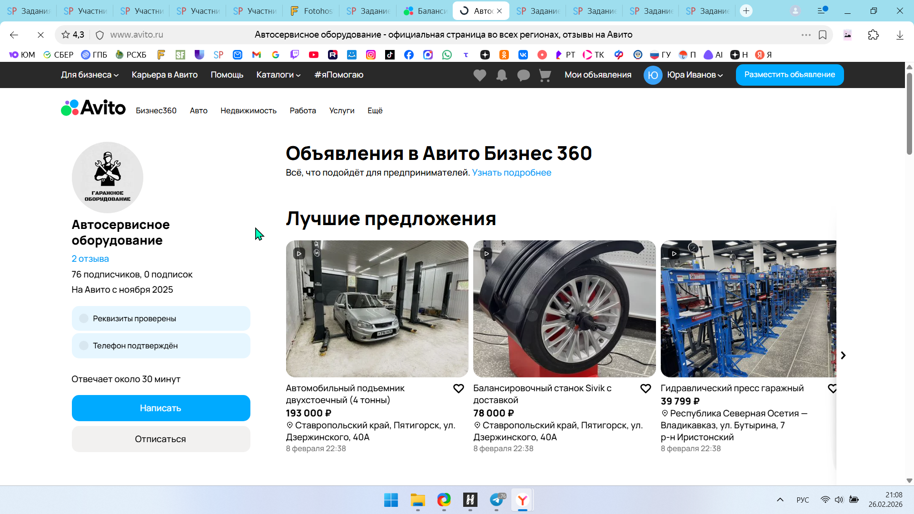Open browser extensions puzzle icon

coord(873,35)
